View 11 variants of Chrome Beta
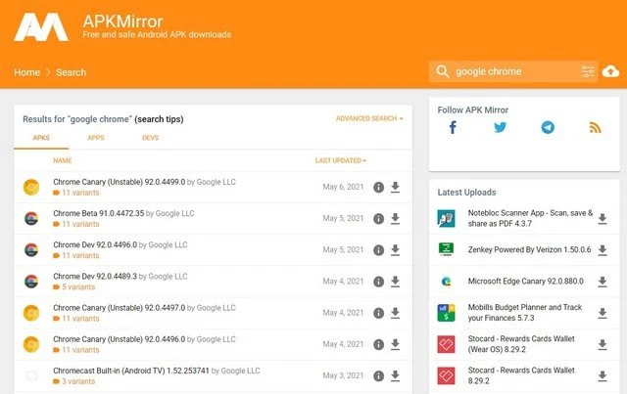This screenshot has height=394, width=627. click(80, 224)
